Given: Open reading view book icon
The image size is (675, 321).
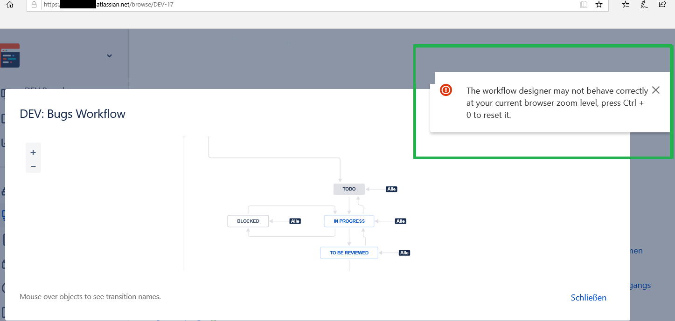Looking at the screenshot, I should click(x=584, y=5).
